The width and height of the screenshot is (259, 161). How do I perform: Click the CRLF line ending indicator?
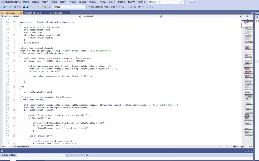(x=250, y=147)
